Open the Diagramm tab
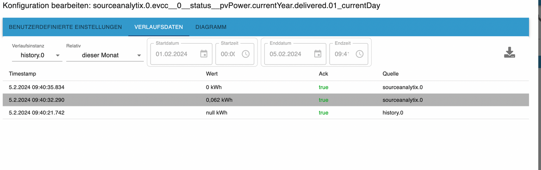 click(x=211, y=27)
